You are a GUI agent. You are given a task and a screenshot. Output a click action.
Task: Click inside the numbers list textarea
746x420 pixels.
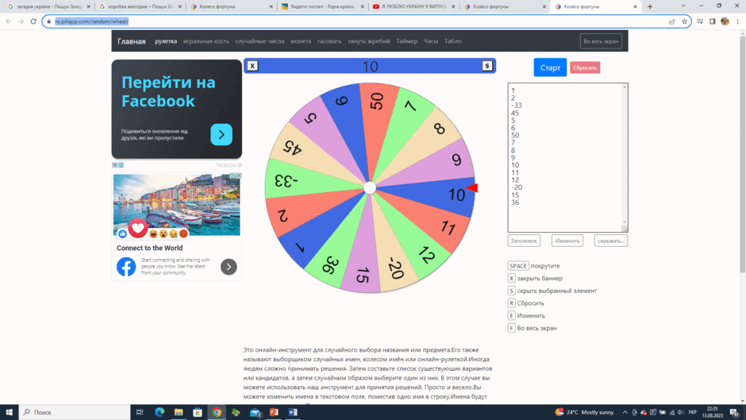click(x=567, y=157)
